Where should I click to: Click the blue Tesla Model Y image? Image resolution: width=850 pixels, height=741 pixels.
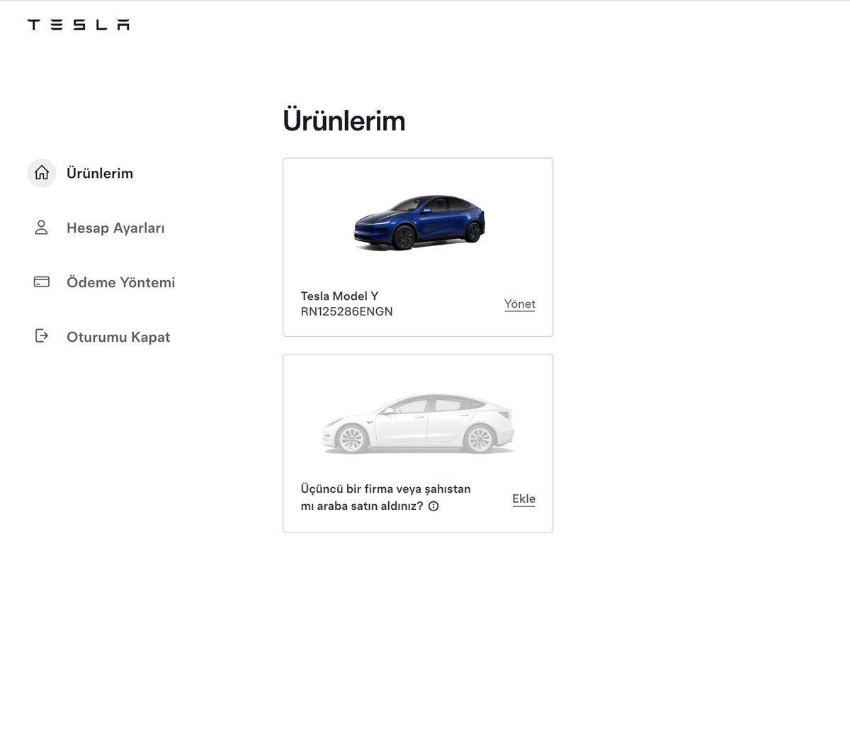click(419, 223)
